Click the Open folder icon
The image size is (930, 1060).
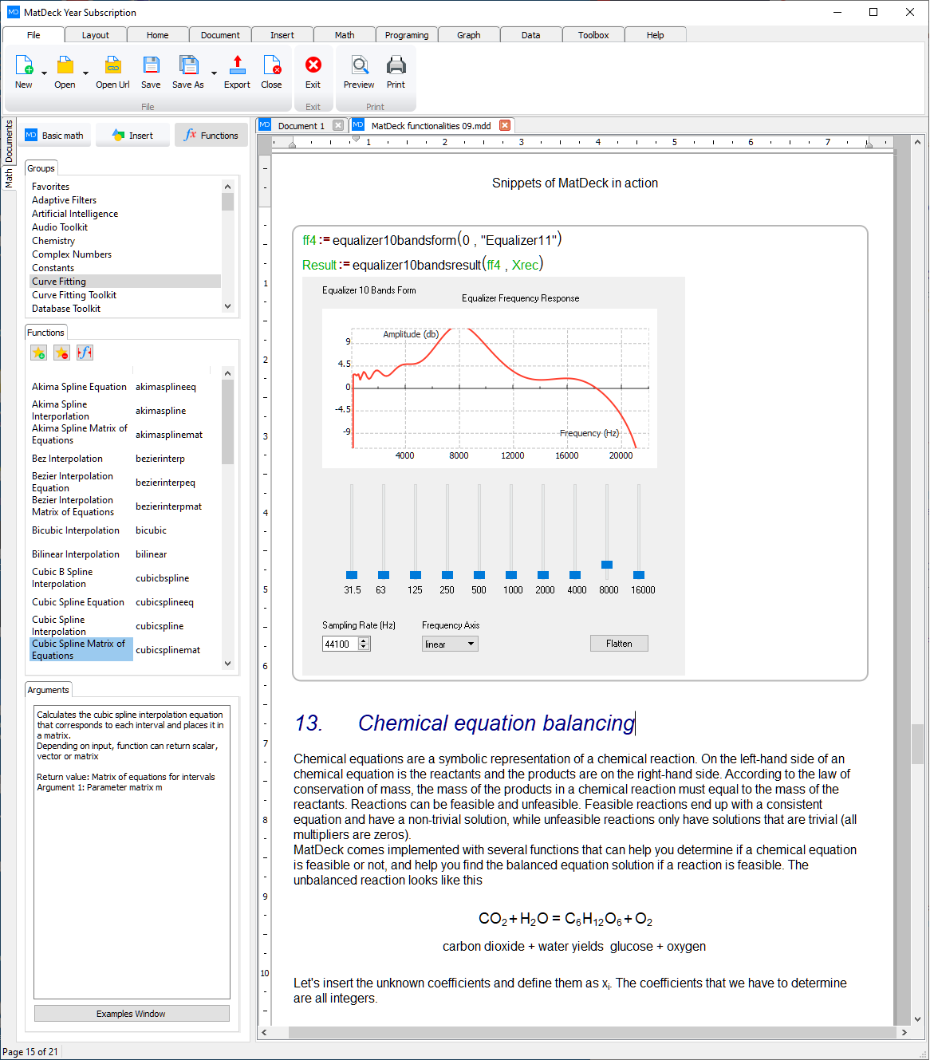(x=65, y=65)
